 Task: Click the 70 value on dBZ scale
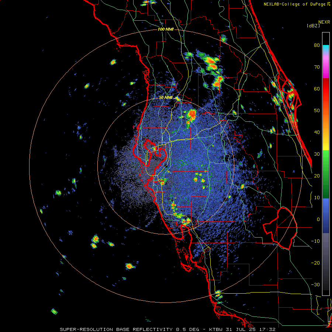tap(317, 67)
